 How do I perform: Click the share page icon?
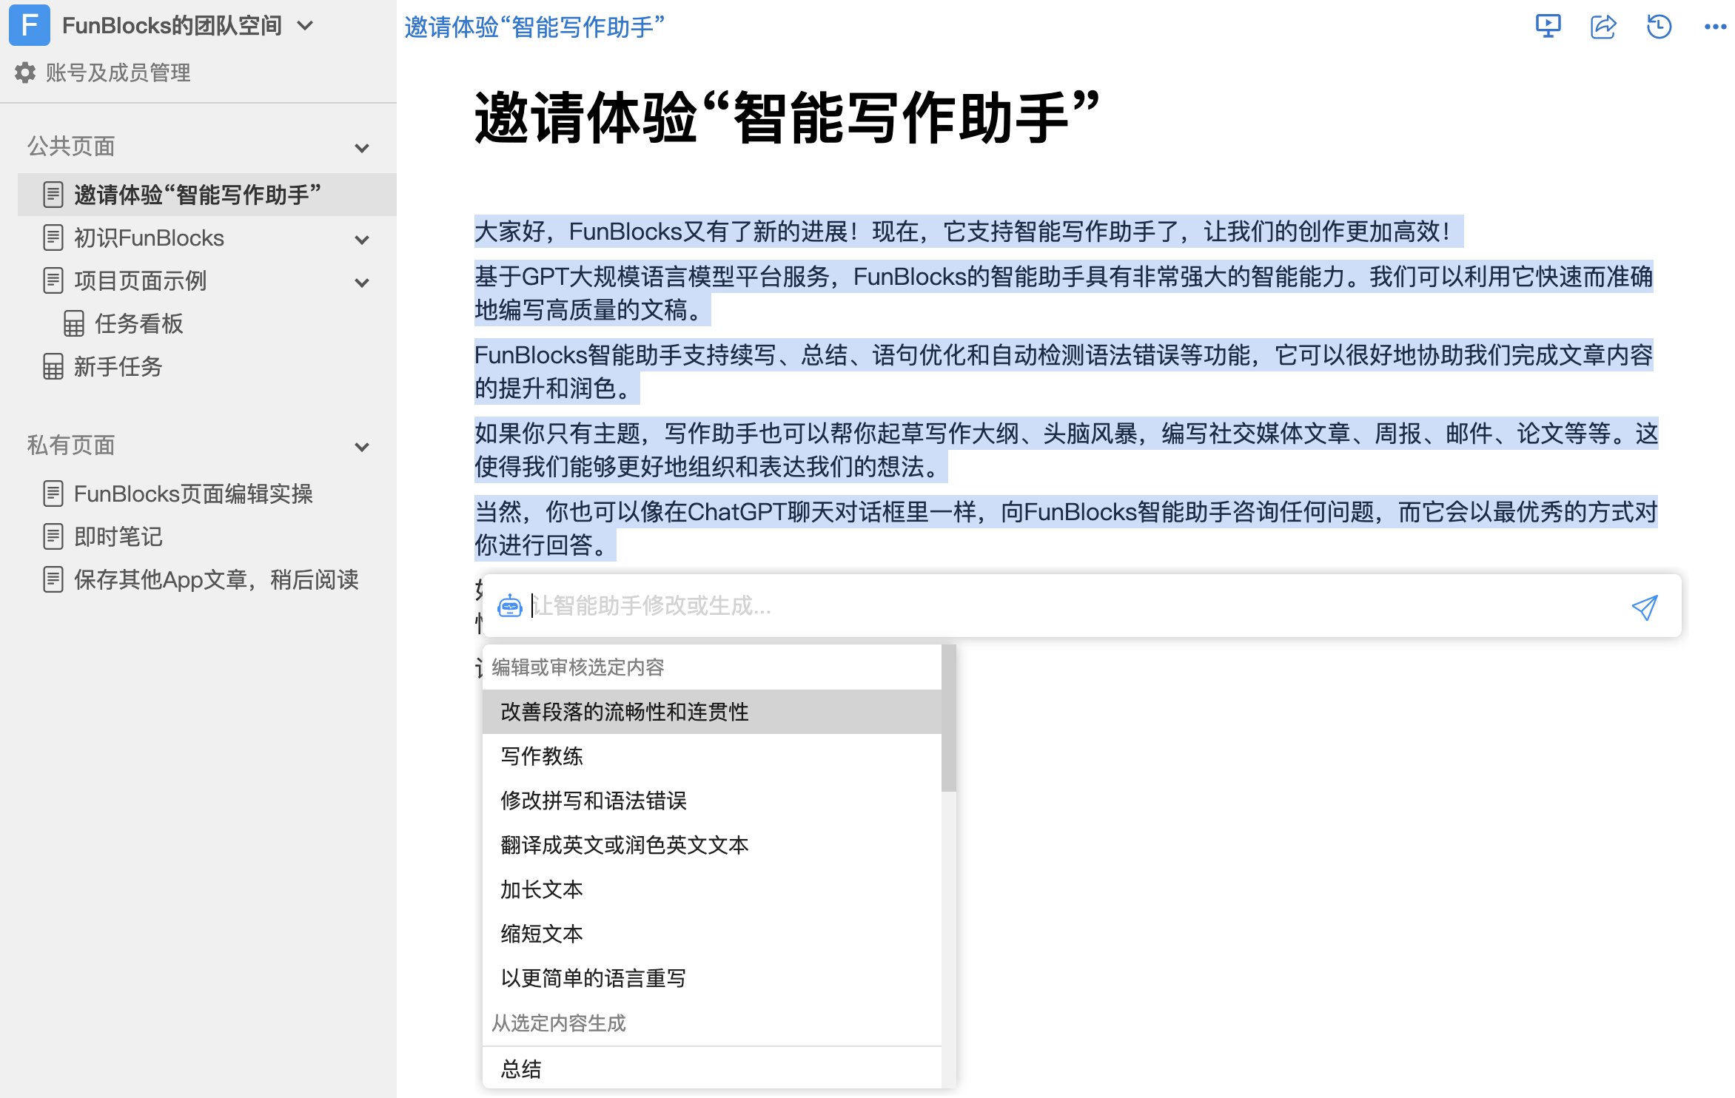(x=1603, y=27)
